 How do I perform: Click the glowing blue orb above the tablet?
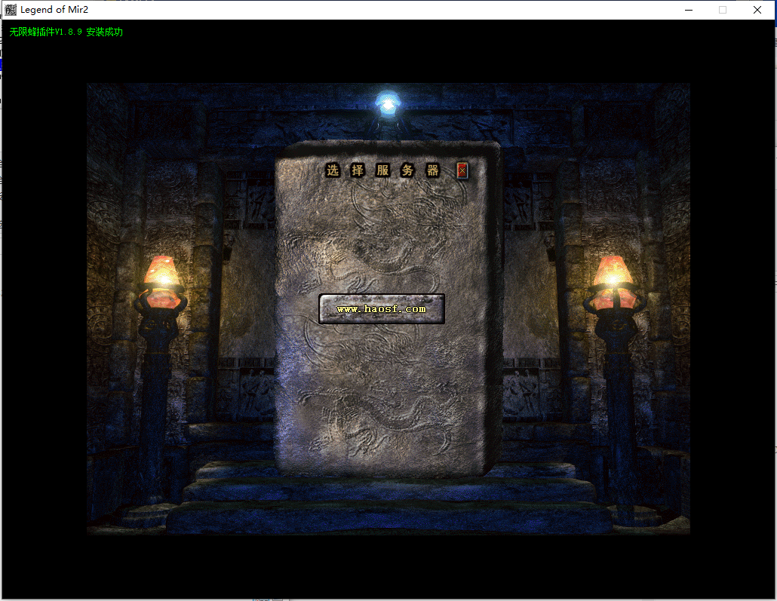(388, 103)
